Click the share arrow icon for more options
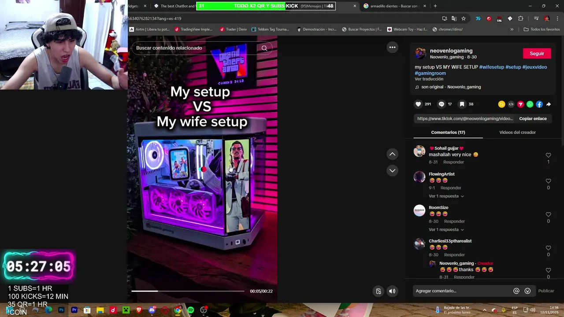564x317 pixels. [x=549, y=104]
